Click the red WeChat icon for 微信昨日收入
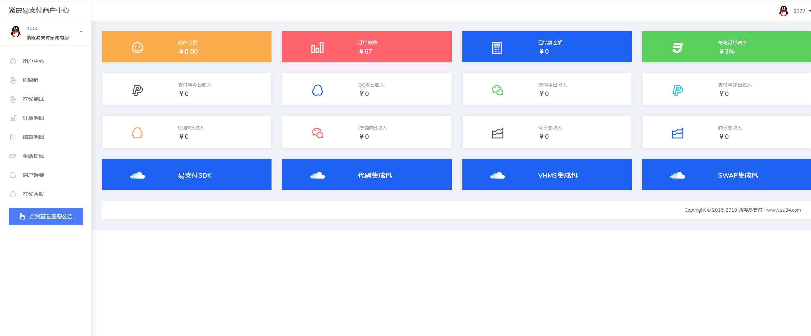This screenshot has height=336, width=811. pos(317,133)
